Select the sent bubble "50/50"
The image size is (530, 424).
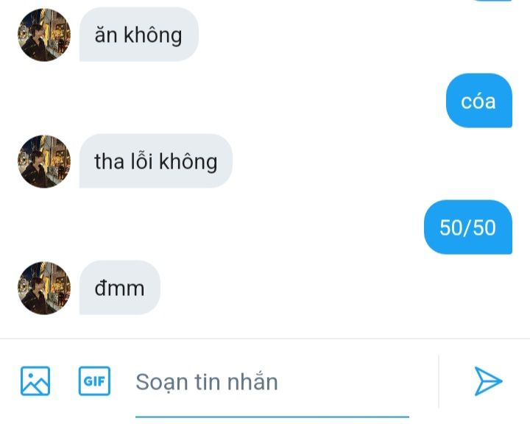(x=468, y=227)
